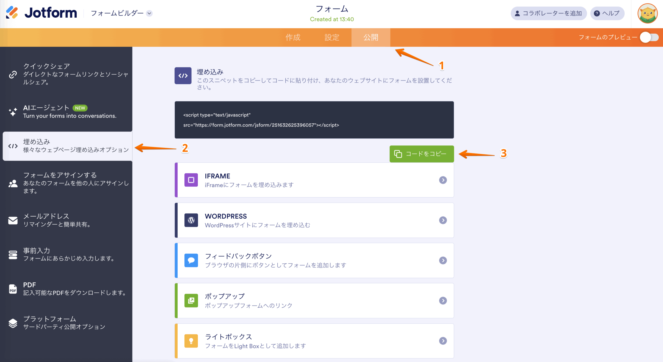Click the IFRAME purple square icon
This screenshot has height=362, width=663.
pos(191,180)
